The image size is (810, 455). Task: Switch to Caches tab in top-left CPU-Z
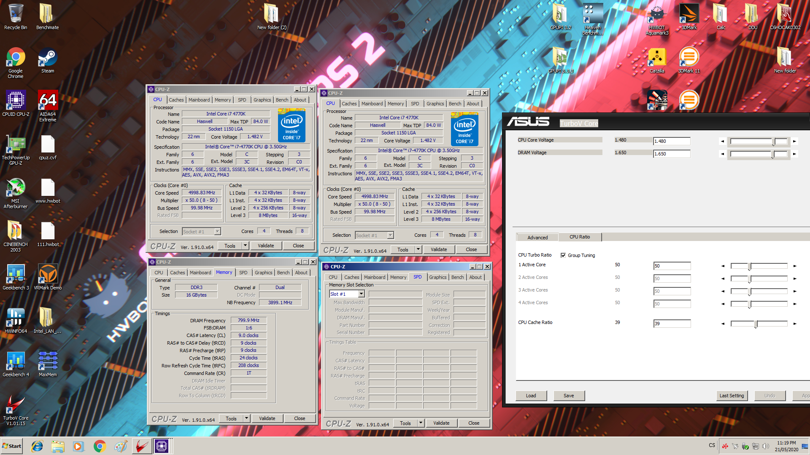pyautogui.click(x=176, y=100)
